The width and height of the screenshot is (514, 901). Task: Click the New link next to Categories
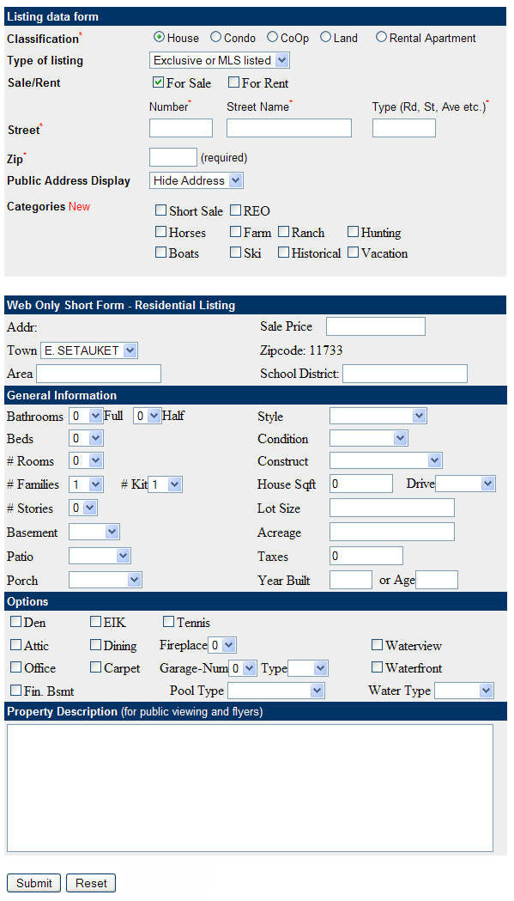[x=79, y=206]
